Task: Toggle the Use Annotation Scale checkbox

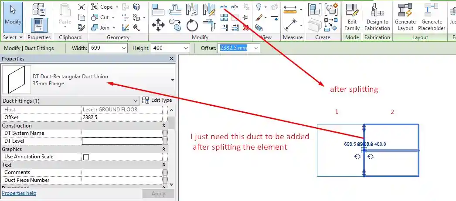Action: (86, 157)
